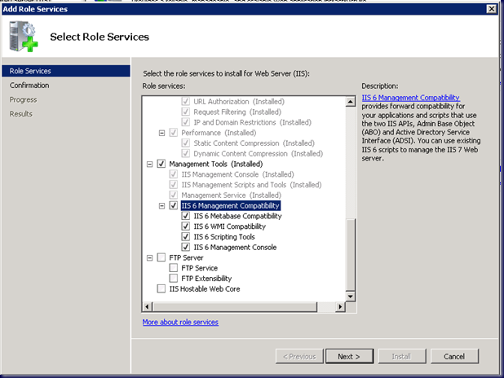Uncheck IIS 6 WMI Compatibility
Viewport: 504px width, 378px height.
click(x=185, y=226)
